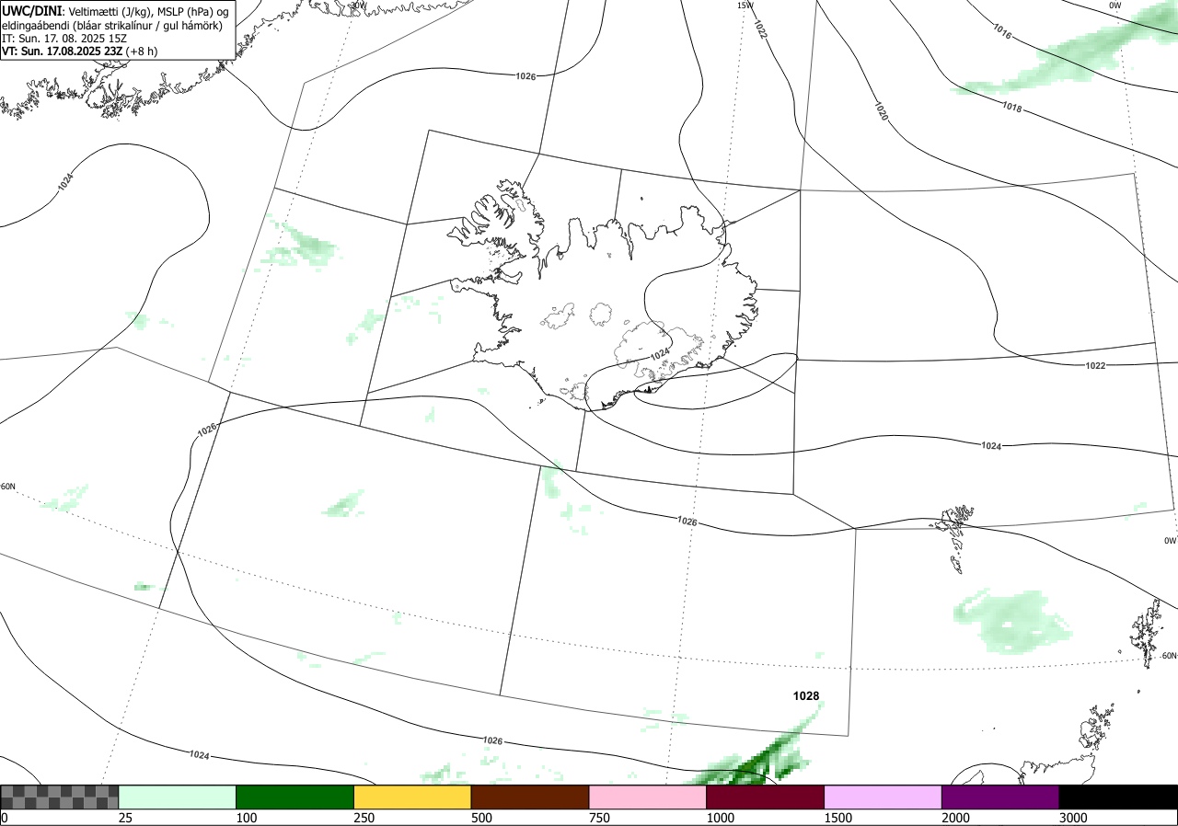Click the 15W longitude label
Screen dimensions: 1178x826
point(745,5)
